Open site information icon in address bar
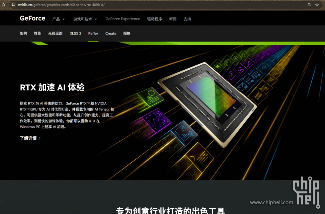 [x=13, y=5]
